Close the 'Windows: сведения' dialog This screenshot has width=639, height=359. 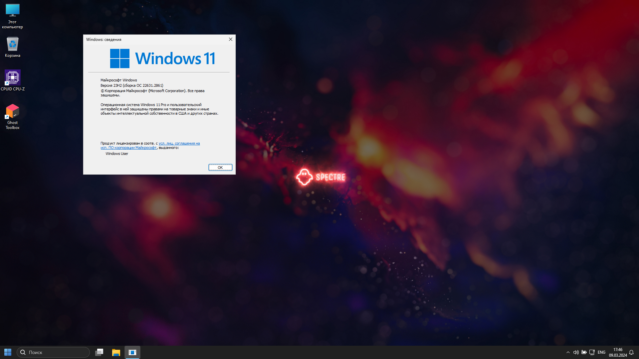(230, 39)
